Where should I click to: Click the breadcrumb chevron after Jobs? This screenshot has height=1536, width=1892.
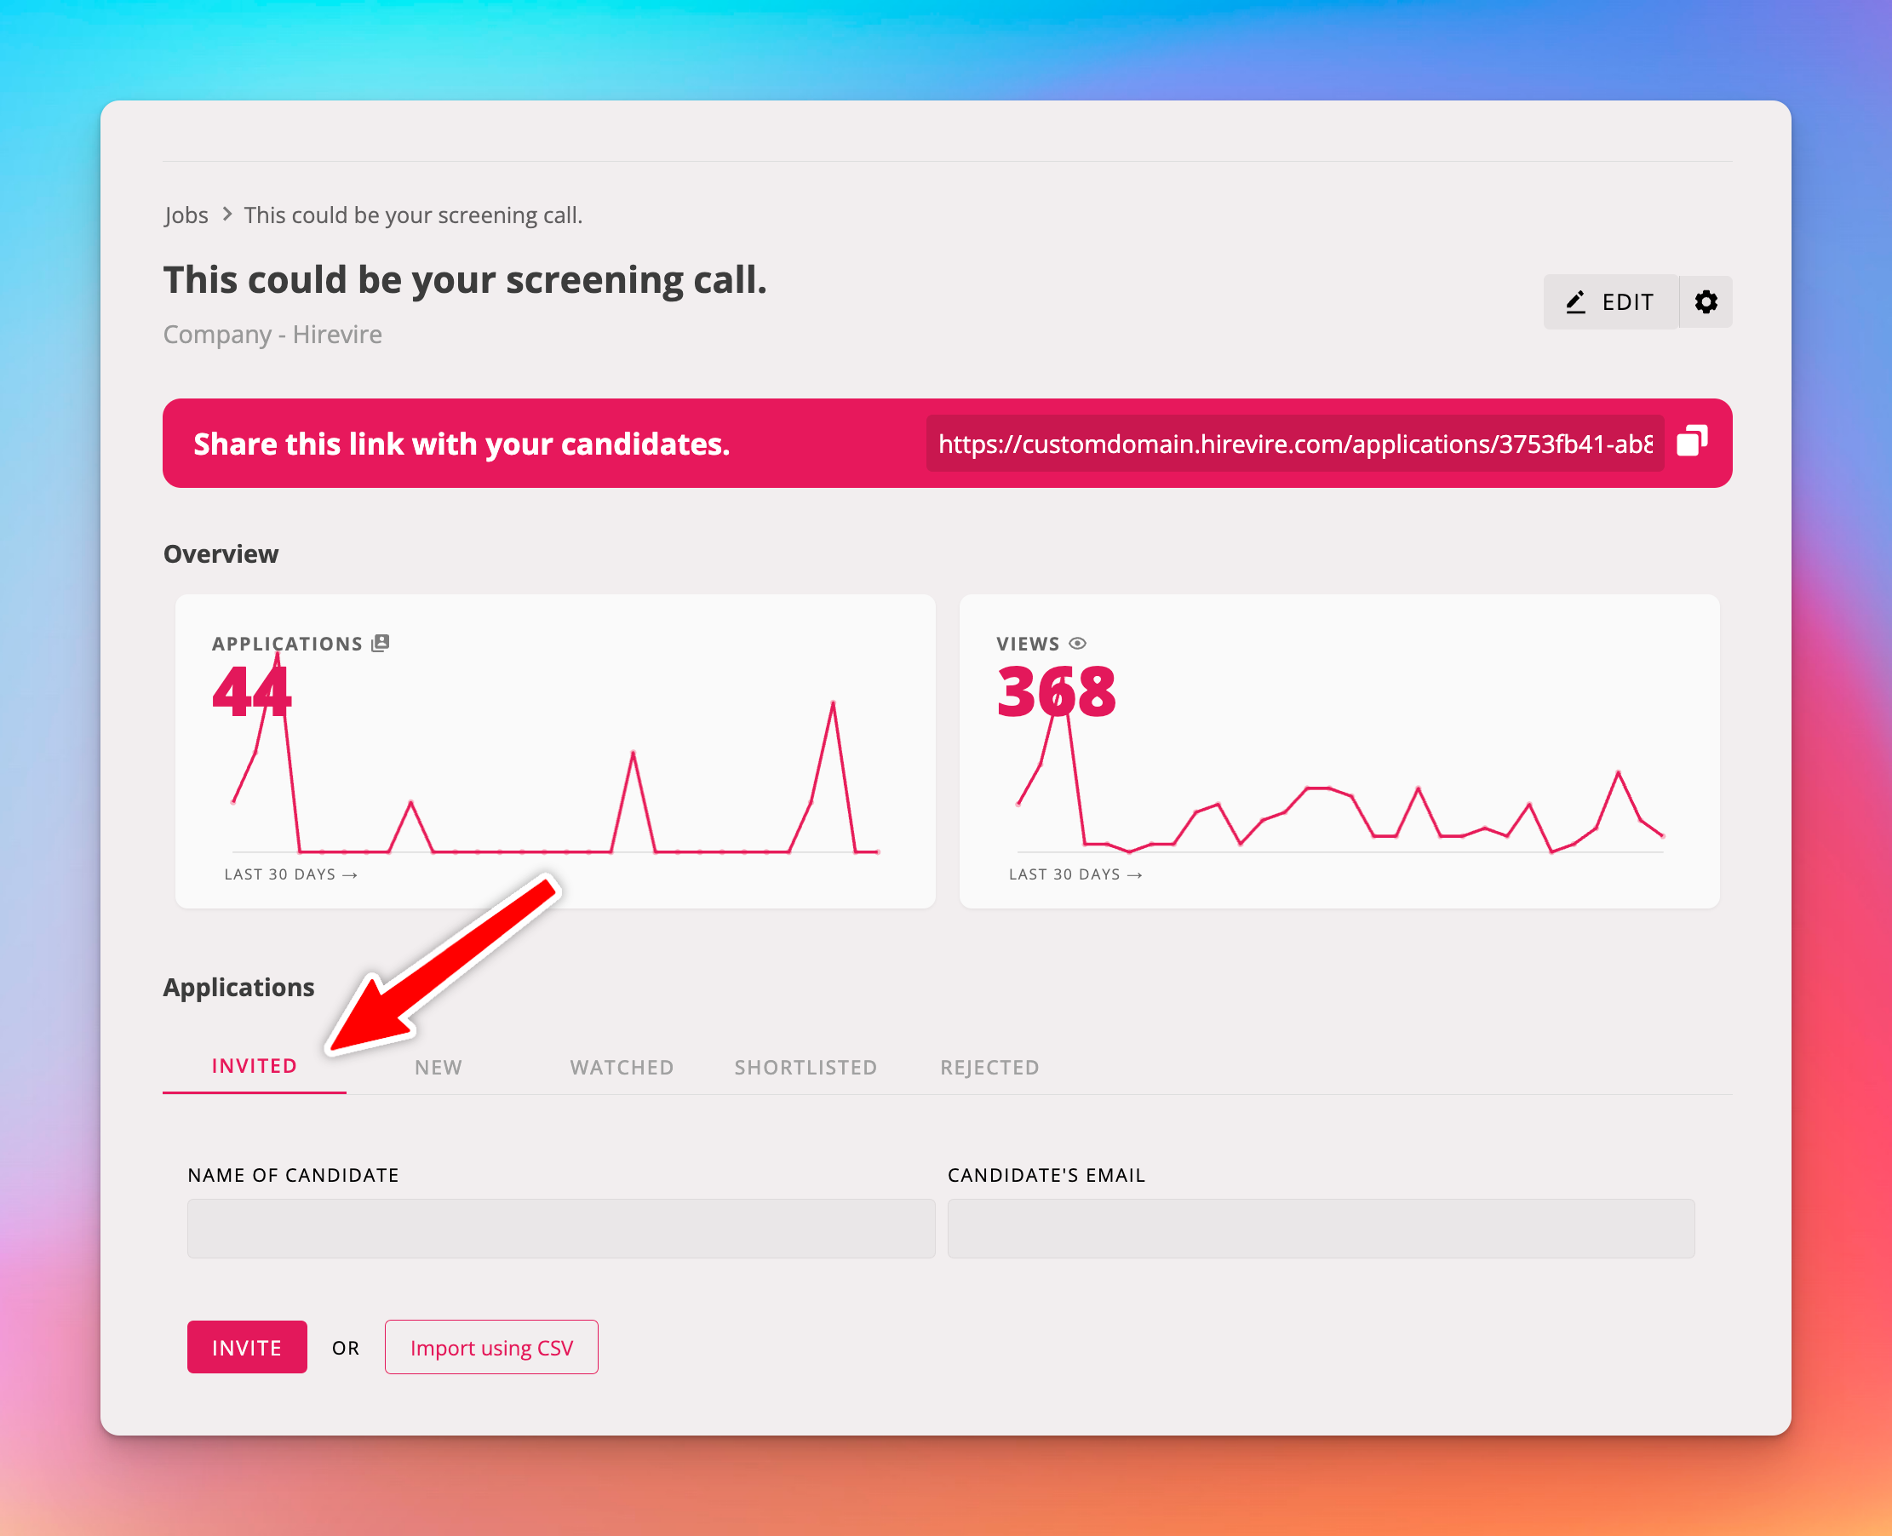point(227,214)
